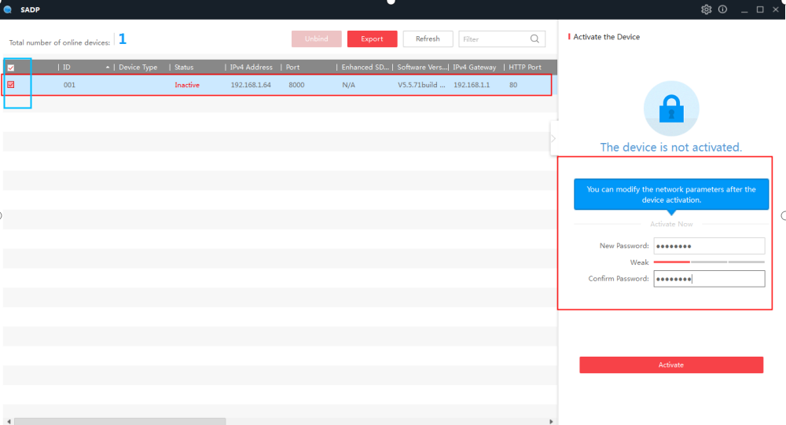
Task: Click the HTTP port value 80
Action: (x=513, y=85)
